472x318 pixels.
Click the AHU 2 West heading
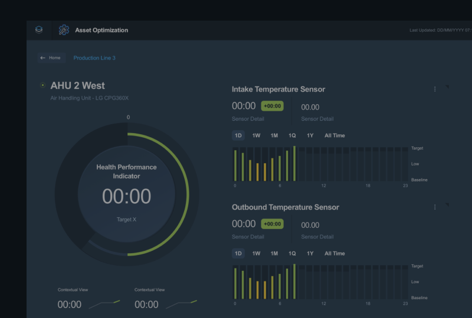[78, 85]
